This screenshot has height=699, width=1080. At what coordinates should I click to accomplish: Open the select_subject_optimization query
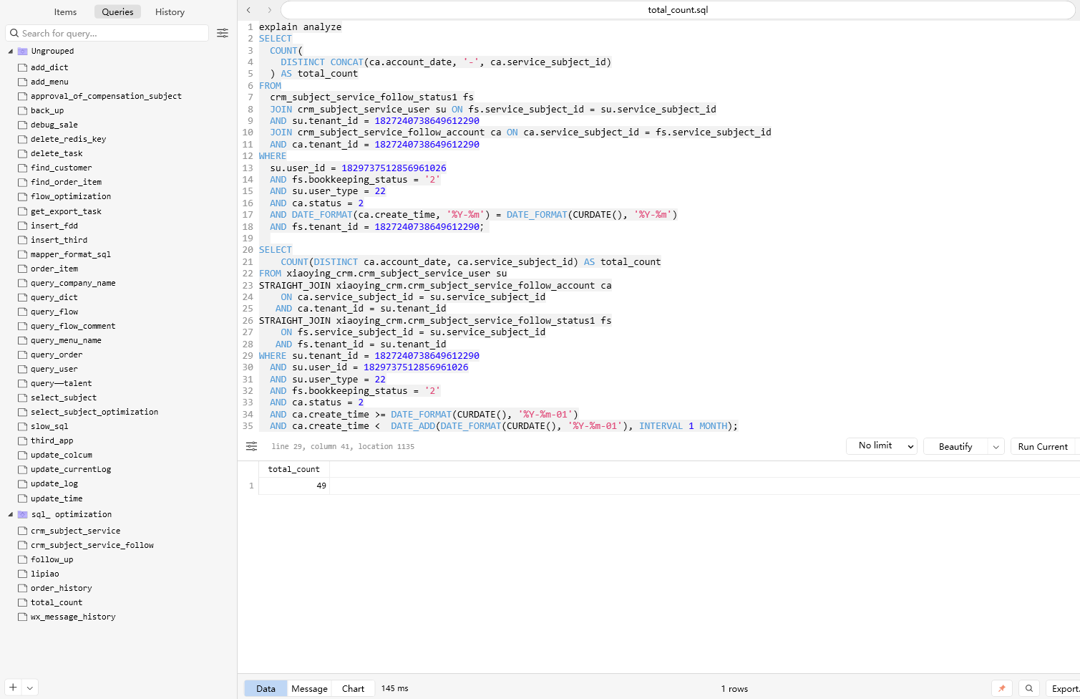click(94, 412)
